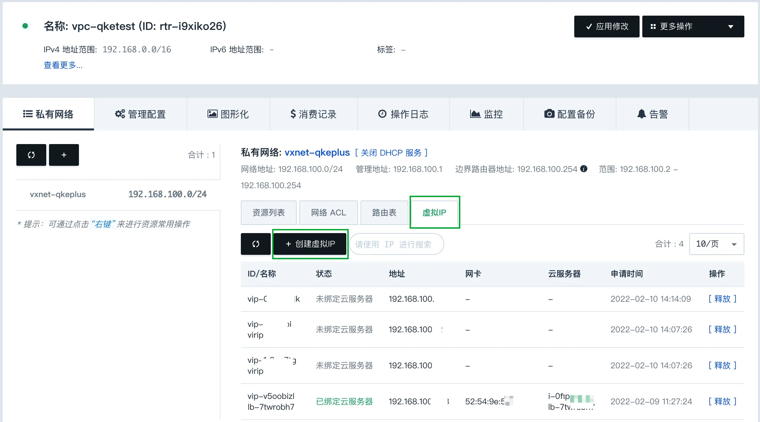Click the green status dot near vpc-qketest
The image size is (760, 422).
pos(25,26)
